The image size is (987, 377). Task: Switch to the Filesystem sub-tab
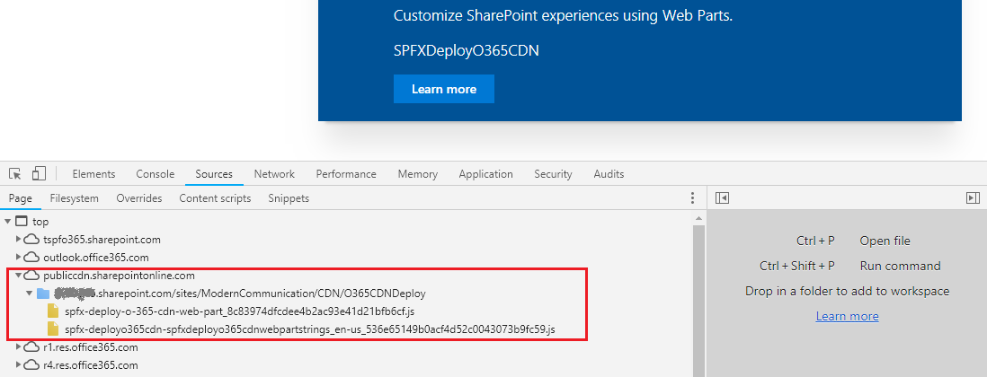[75, 198]
